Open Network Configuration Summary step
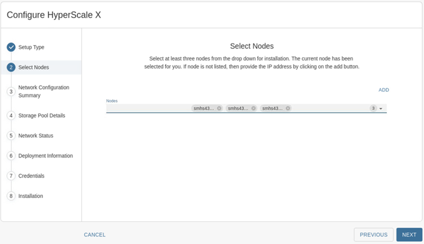 click(43, 91)
